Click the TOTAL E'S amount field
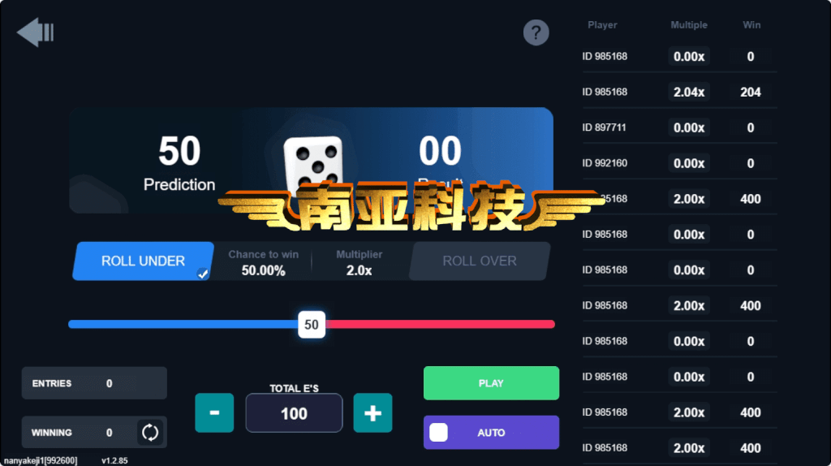The width and height of the screenshot is (831, 466). point(294,413)
